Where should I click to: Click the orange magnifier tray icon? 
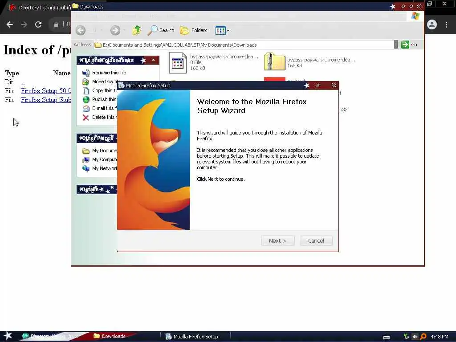(423, 337)
